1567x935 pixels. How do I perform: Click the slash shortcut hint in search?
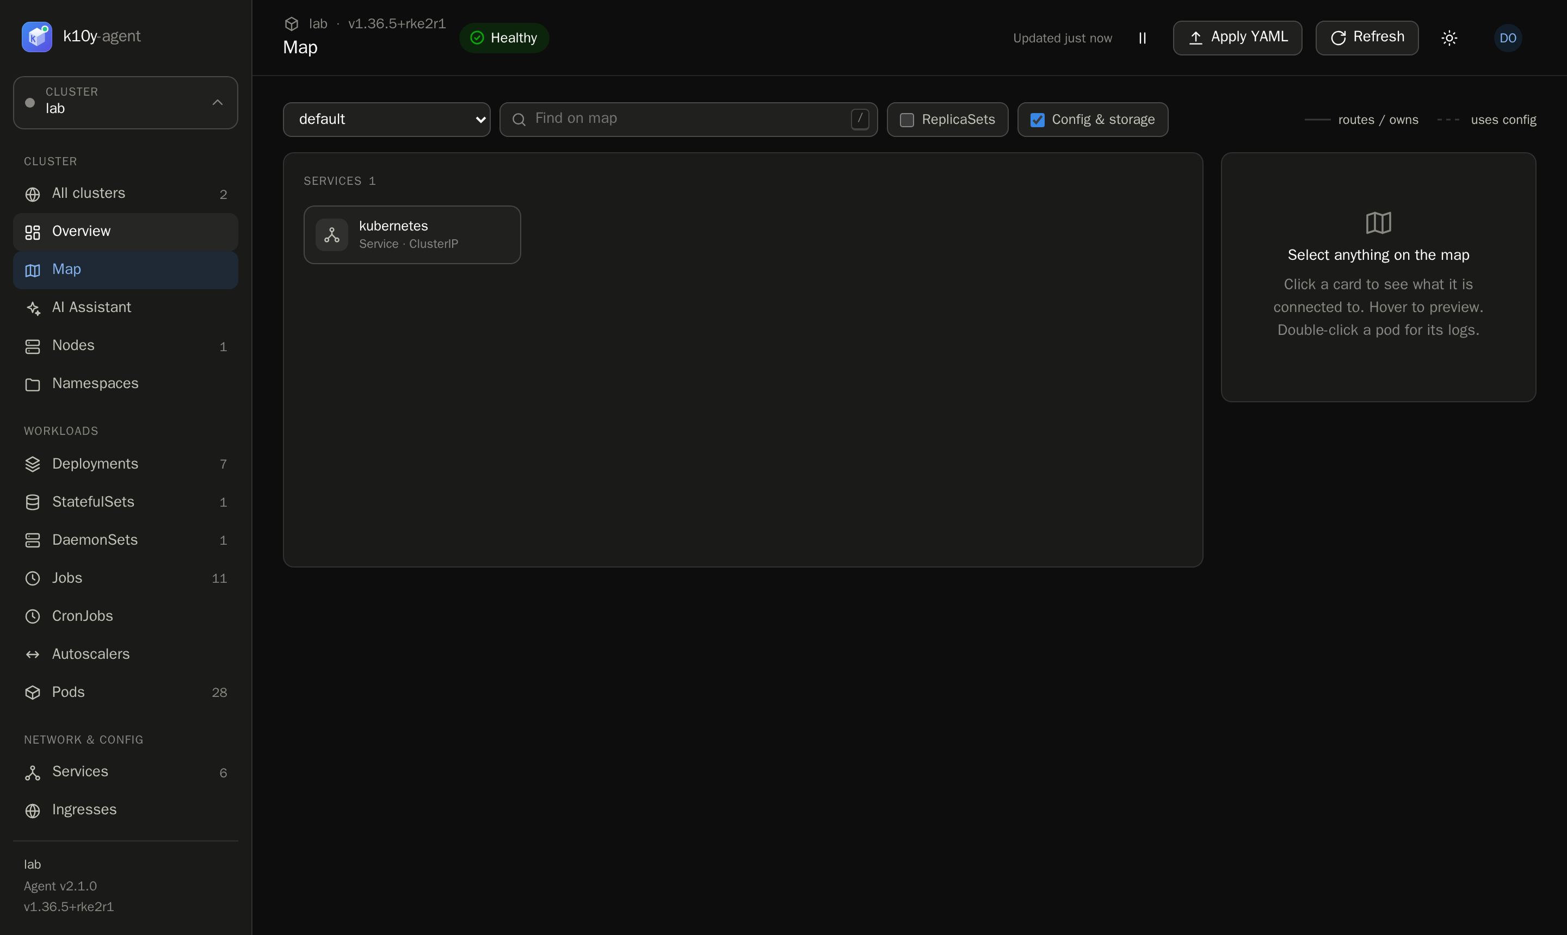(x=860, y=119)
